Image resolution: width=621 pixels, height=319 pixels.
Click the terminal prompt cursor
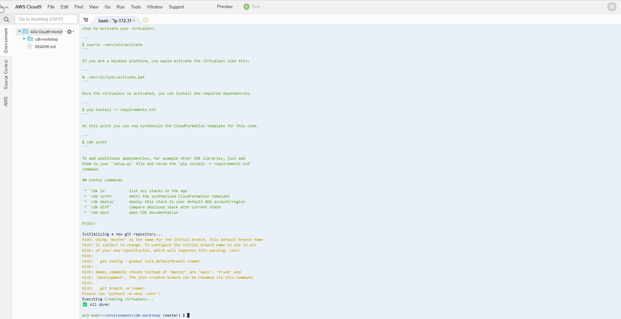(x=188, y=315)
